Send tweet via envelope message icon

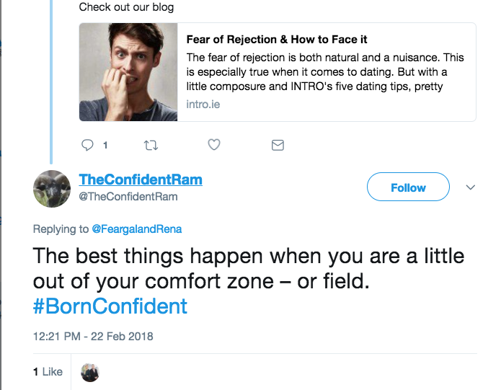click(277, 145)
